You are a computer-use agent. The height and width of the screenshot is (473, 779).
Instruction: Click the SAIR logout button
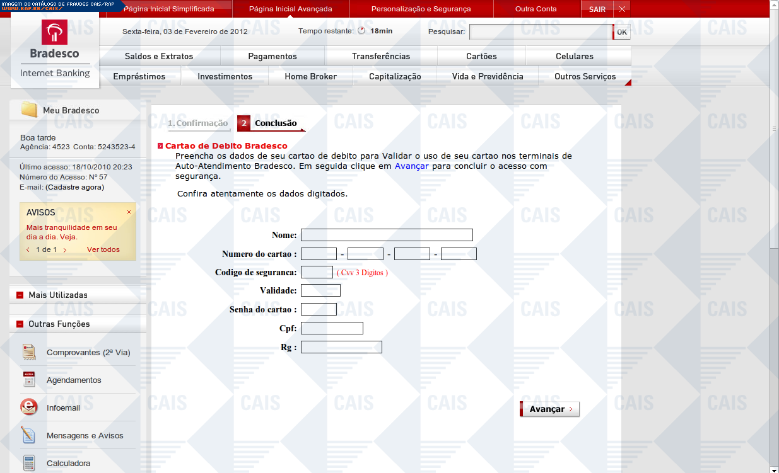pyautogui.click(x=597, y=9)
